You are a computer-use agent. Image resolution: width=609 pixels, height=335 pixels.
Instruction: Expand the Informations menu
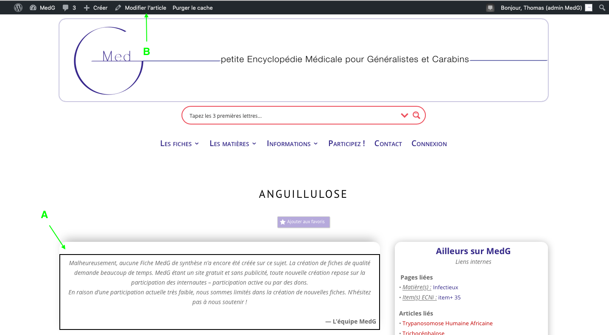click(292, 144)
